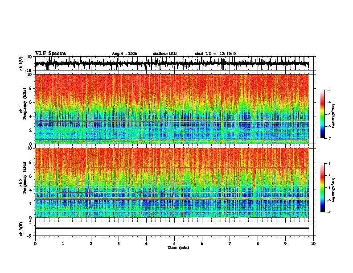
Task: Click the ch.1 spectrogram plot
Action: (x=172, y=109)
